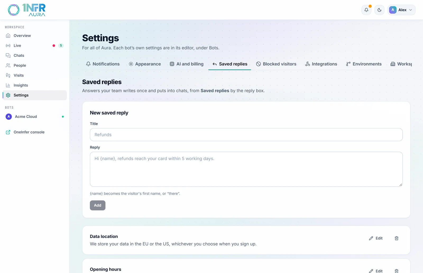The width and height of the screenshot is (423, 273).
Task: Switch to the Notifications tab
Action: (x=103, y=64)
